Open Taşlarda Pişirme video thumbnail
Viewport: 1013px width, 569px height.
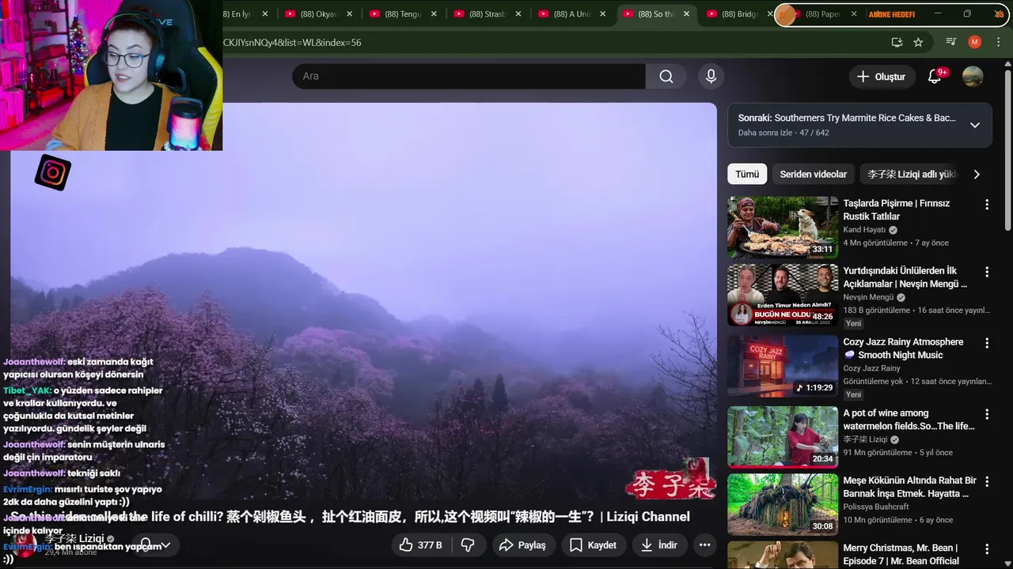point(783,228)
